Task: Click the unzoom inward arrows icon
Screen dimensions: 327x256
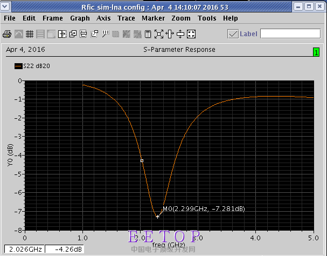Action: (191, 34)
